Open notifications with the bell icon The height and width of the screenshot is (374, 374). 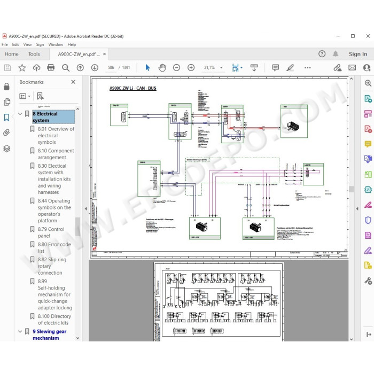pyautogui.click(x=336, y=54)
